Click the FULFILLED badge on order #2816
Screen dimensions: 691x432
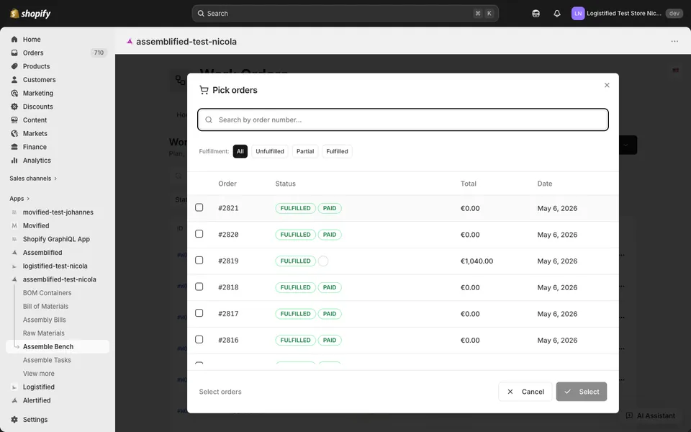295,341
